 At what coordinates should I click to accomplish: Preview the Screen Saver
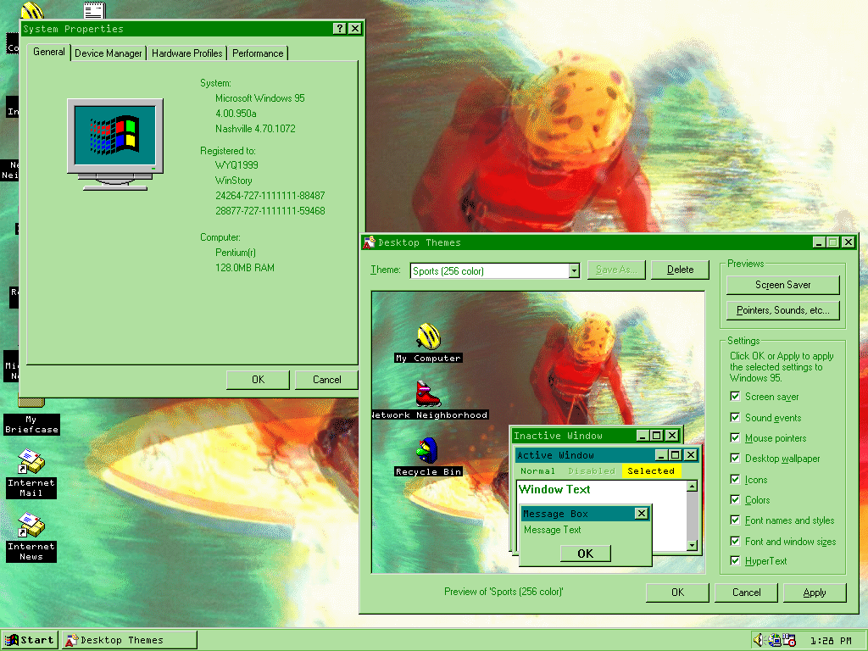(x=782, y=285)
